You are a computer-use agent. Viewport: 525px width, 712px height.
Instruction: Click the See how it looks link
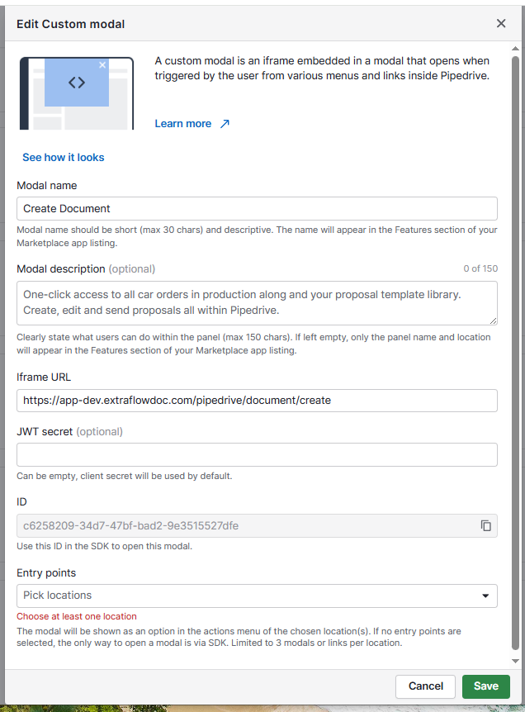tap(64, 157)
